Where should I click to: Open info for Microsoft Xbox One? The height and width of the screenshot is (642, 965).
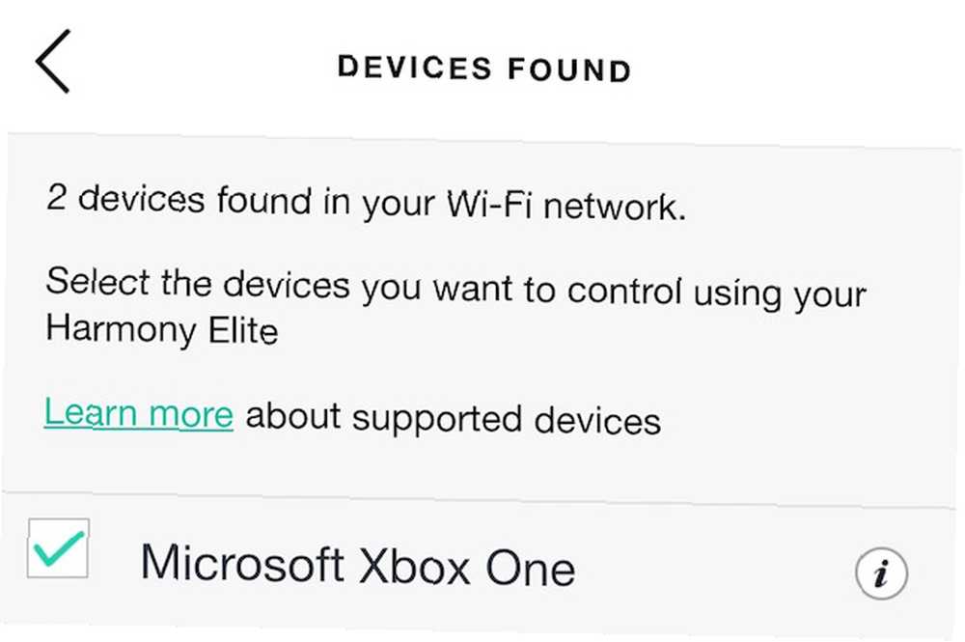[x=881, y=573]
